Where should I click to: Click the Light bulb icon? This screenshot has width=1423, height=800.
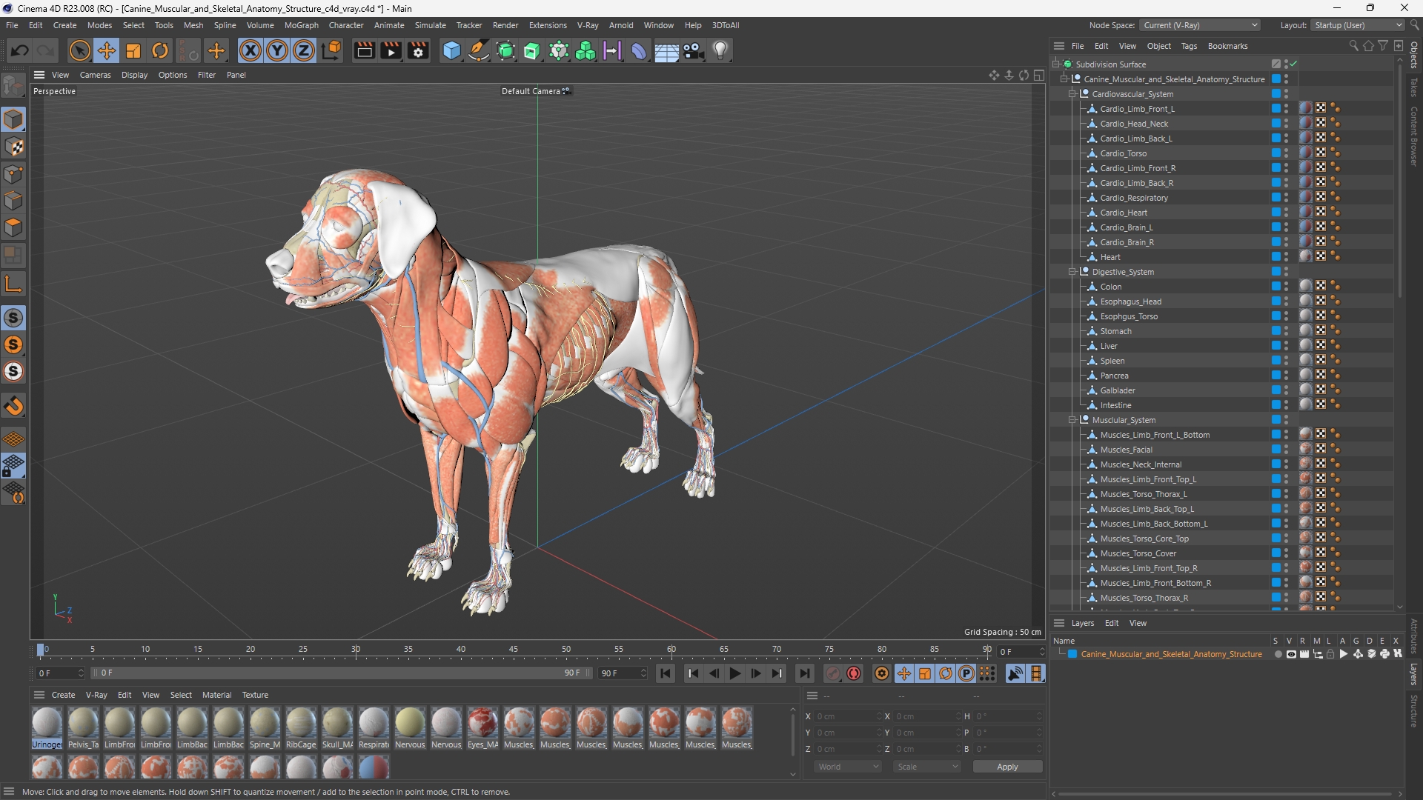pyautogui.click(x=720, y=50)
